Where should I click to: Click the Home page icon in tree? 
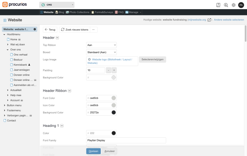tap(8, 39)
